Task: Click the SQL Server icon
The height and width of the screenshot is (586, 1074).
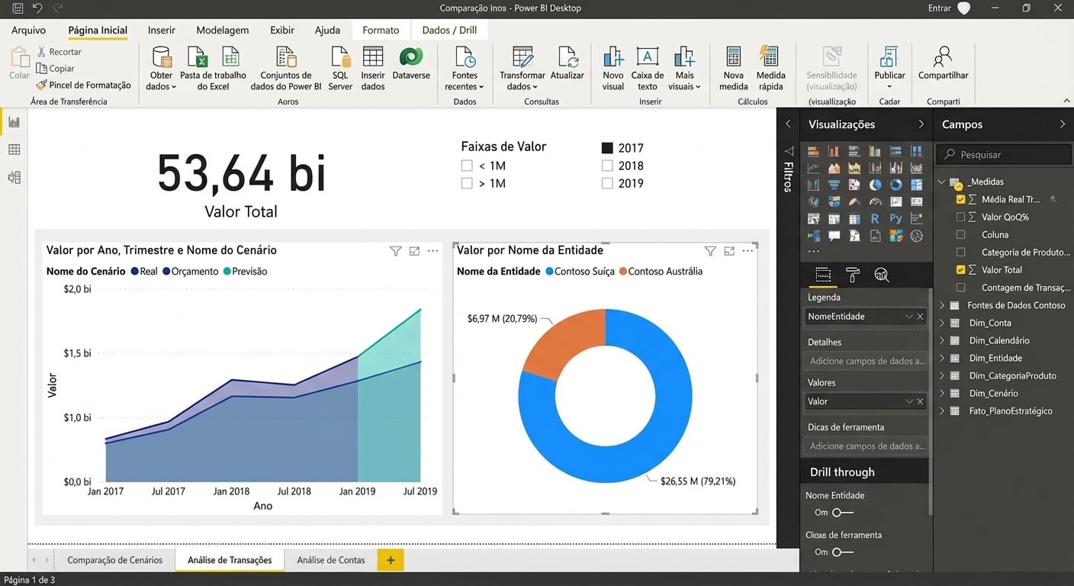Action: click(340, 58)
